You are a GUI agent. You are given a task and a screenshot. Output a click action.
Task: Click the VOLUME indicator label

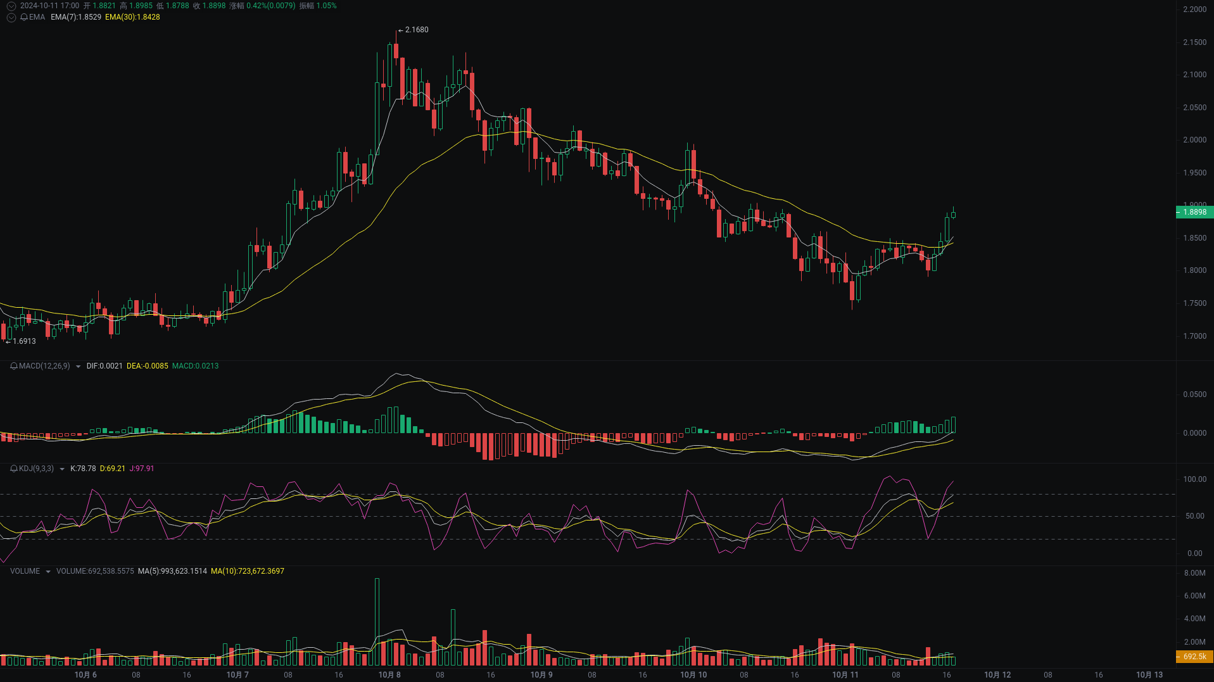click(x=25, y=571)
